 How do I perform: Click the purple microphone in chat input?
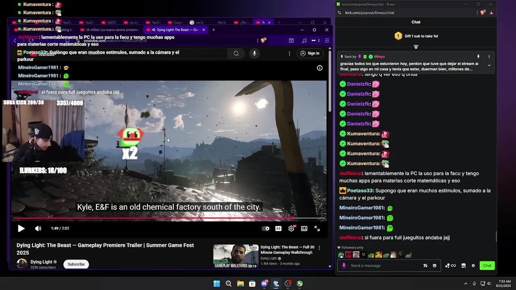(x=344, y=265)
